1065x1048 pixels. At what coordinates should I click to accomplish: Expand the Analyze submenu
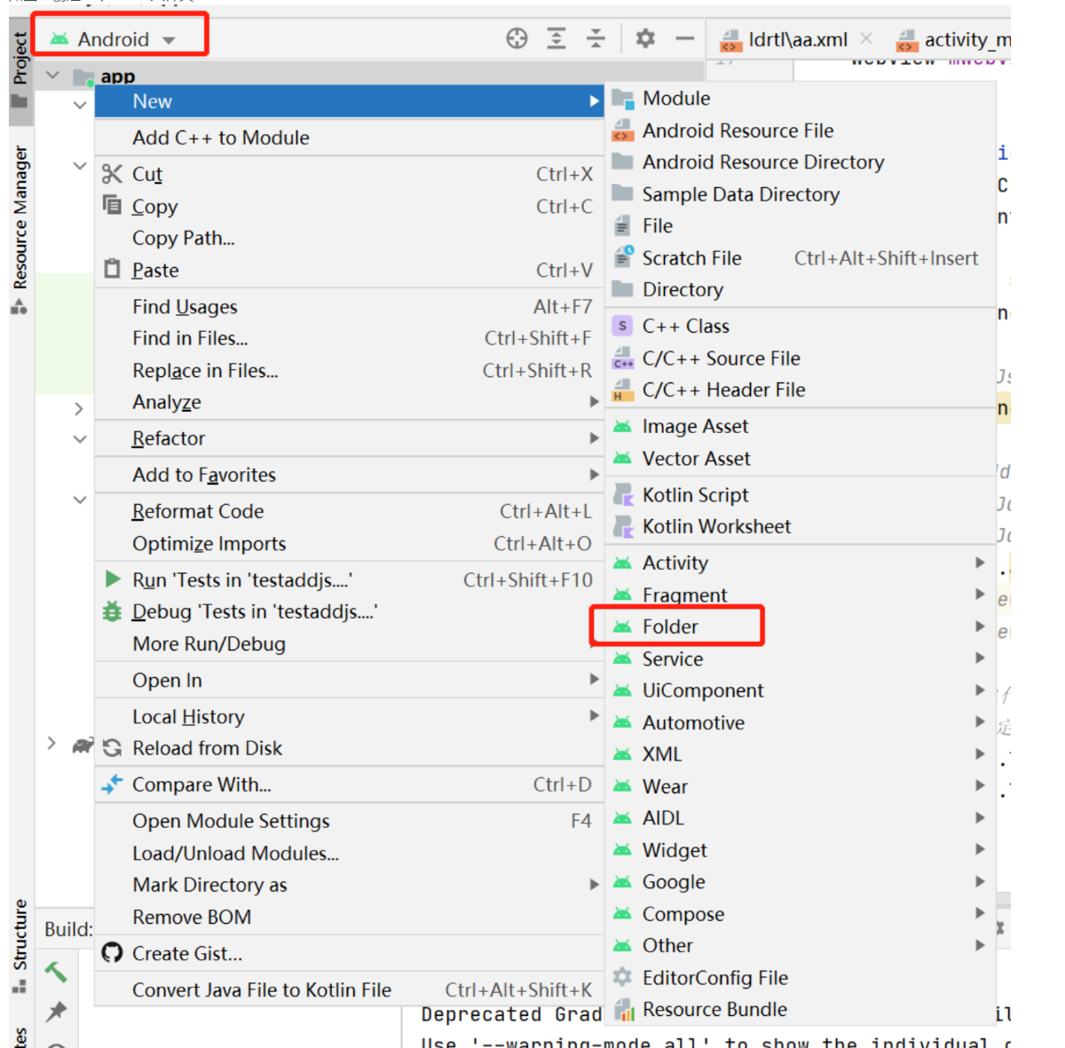350,402
